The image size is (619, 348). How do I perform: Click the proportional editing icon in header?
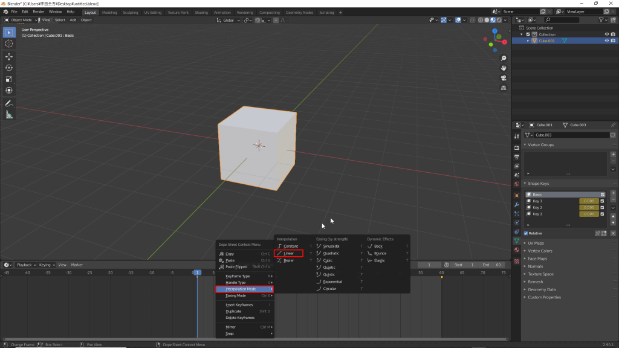(x=276, y=20)
